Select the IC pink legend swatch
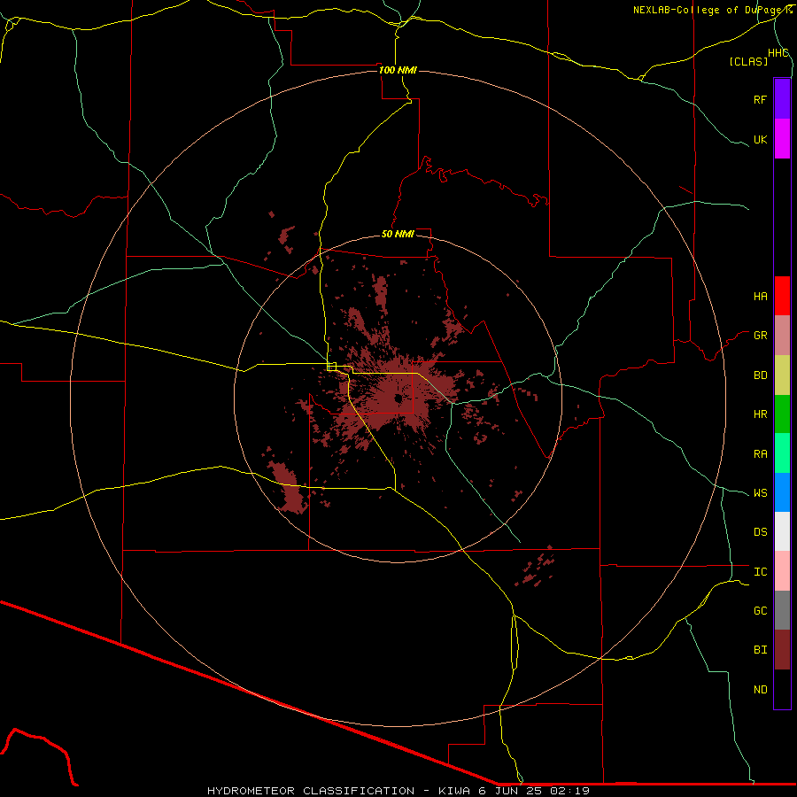 (x=782, y=571)
